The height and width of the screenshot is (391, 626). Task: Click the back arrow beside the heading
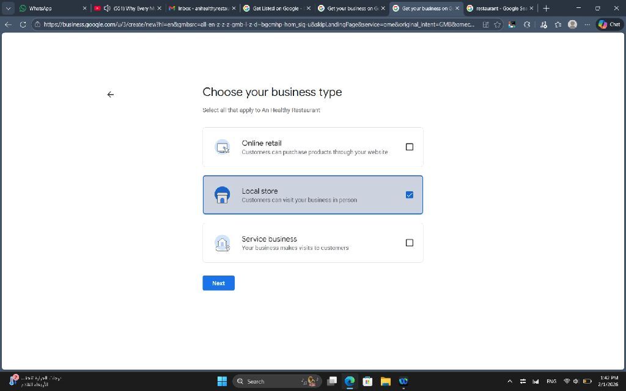click(x=110, y=95)
